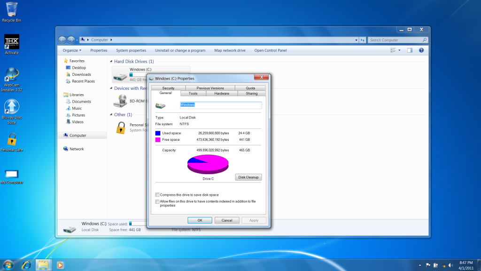This screenshot has height=271, width=481.
Task: Switch to the Hardware tab
Action: [222, 94]
